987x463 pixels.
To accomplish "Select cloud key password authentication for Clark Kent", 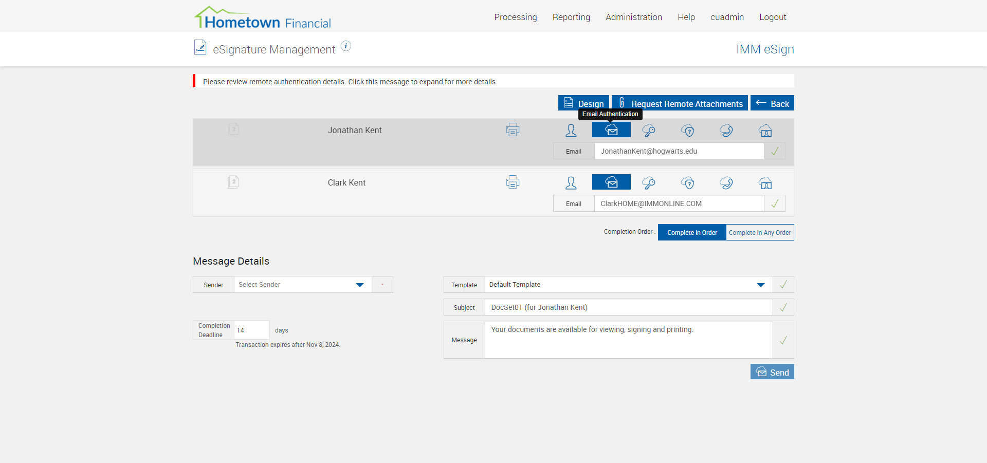I will click(x=649, y=183).
